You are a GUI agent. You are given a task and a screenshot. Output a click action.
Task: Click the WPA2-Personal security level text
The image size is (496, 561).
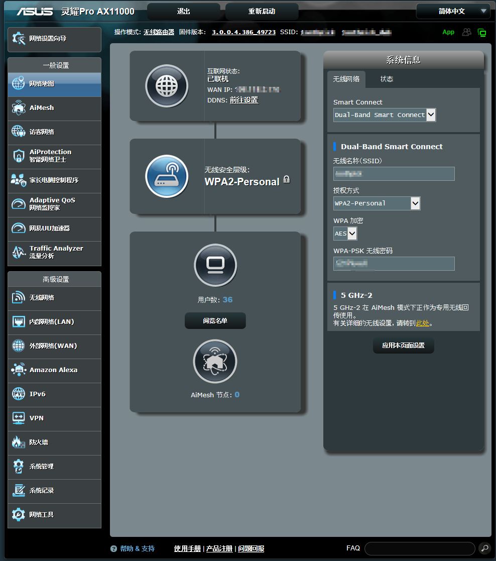[242, 182]
